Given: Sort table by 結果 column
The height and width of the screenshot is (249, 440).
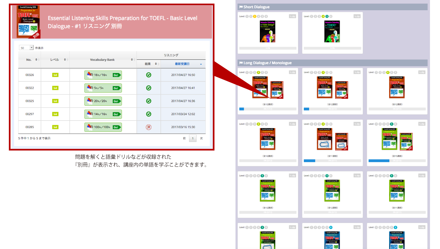Looking at the screenshot, I should click(149, 64).
